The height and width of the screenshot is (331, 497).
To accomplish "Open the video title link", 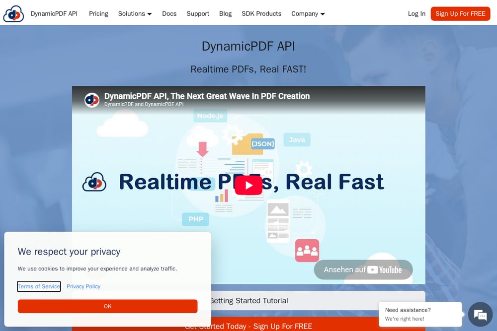I will tap(207, 96).
